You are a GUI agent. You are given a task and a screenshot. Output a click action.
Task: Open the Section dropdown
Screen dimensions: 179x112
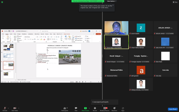[x=20, y=40]
